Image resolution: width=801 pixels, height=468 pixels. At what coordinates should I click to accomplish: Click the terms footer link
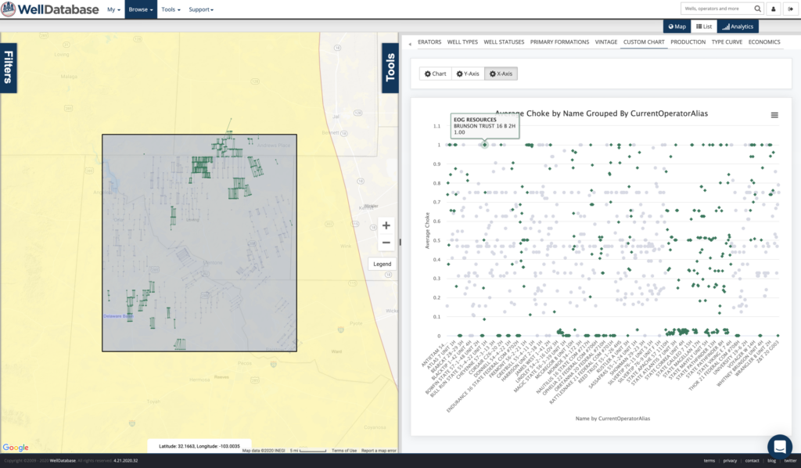(x=709, y=461)
